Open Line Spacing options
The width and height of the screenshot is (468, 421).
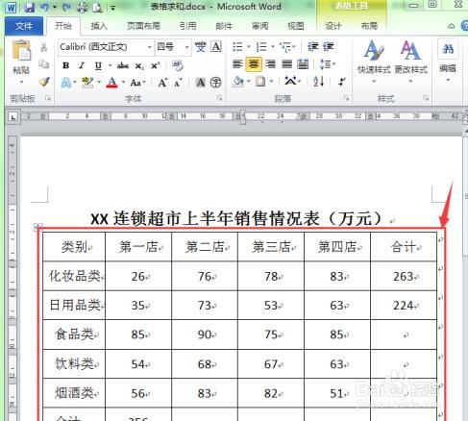325,64
